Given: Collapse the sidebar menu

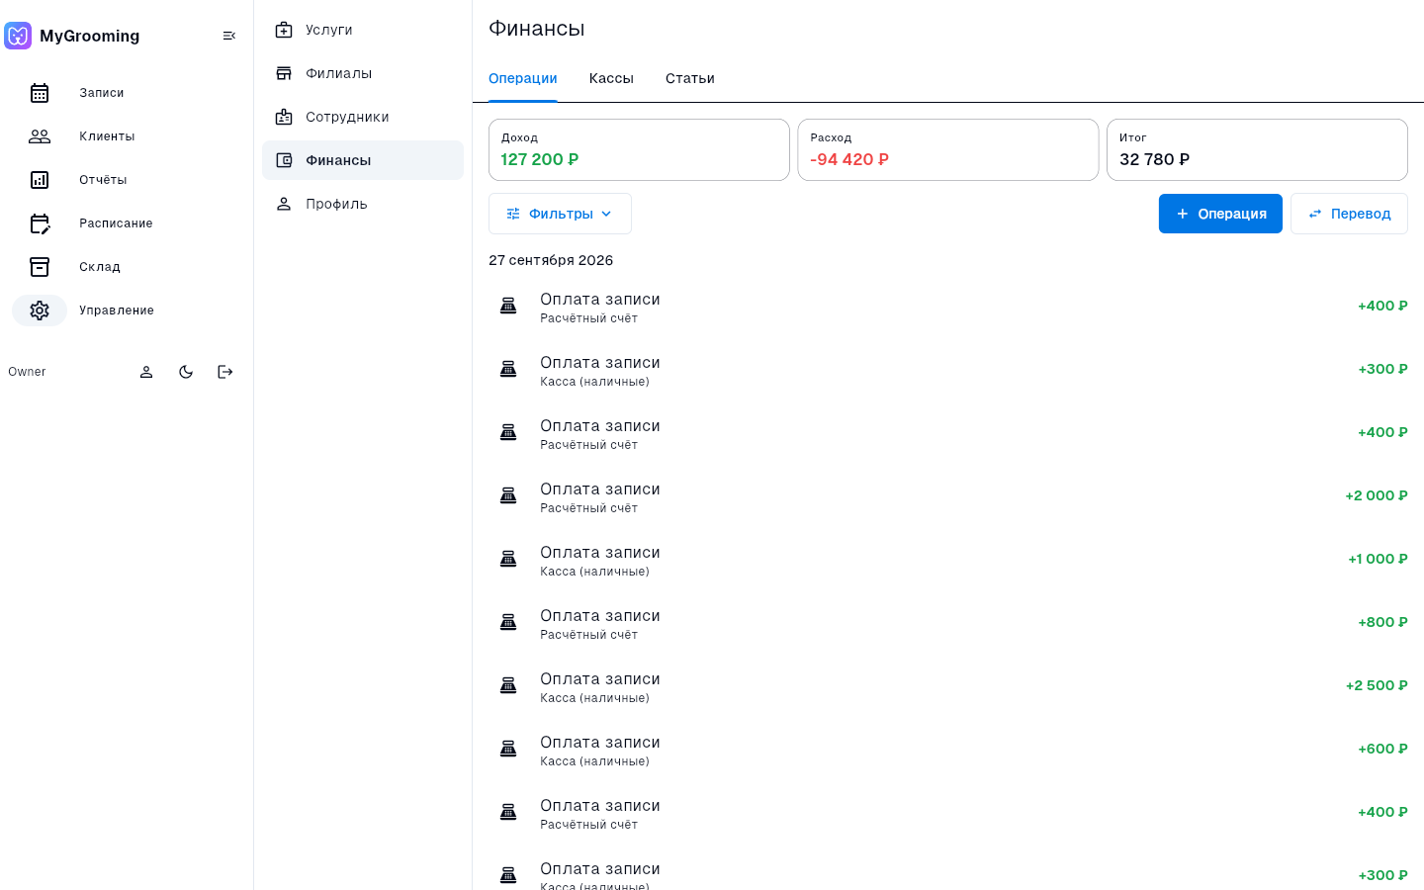Looking at the screenshot, I should (x=229, y=36).
